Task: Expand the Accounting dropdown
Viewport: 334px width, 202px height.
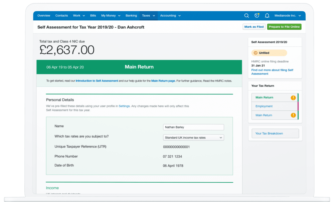Action: pyautogui.click(x=170, y=16)
